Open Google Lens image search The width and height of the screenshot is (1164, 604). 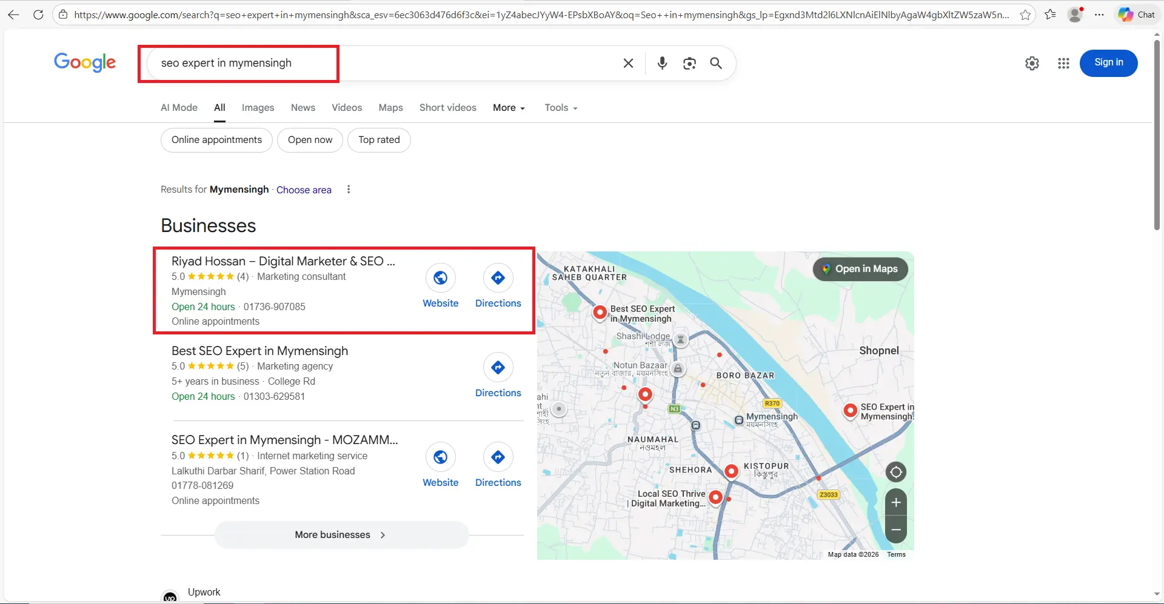pyautogui.click(x=689, y=63)
